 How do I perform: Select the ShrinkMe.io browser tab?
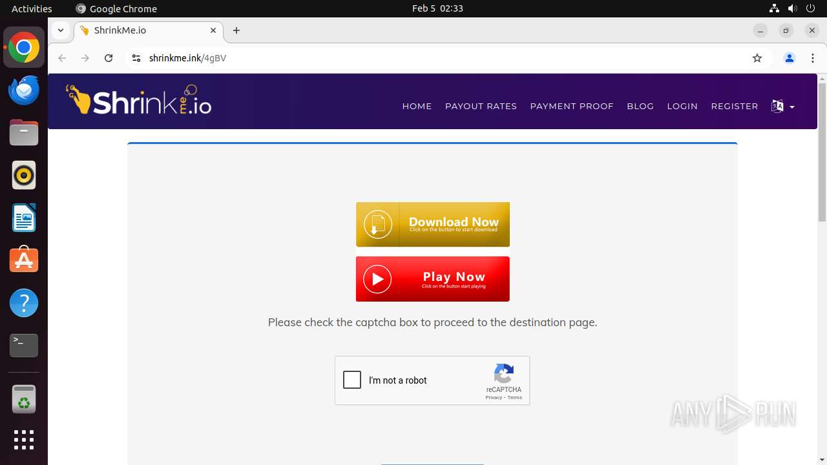click(x=149, y=30)
